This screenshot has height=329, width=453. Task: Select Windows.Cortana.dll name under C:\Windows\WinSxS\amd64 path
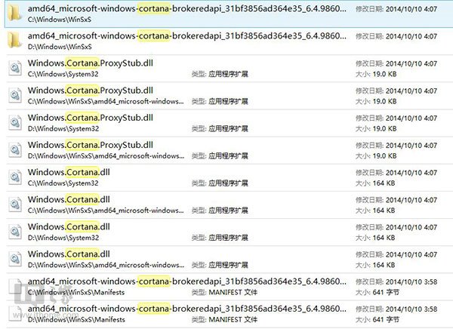pos(69,200)
